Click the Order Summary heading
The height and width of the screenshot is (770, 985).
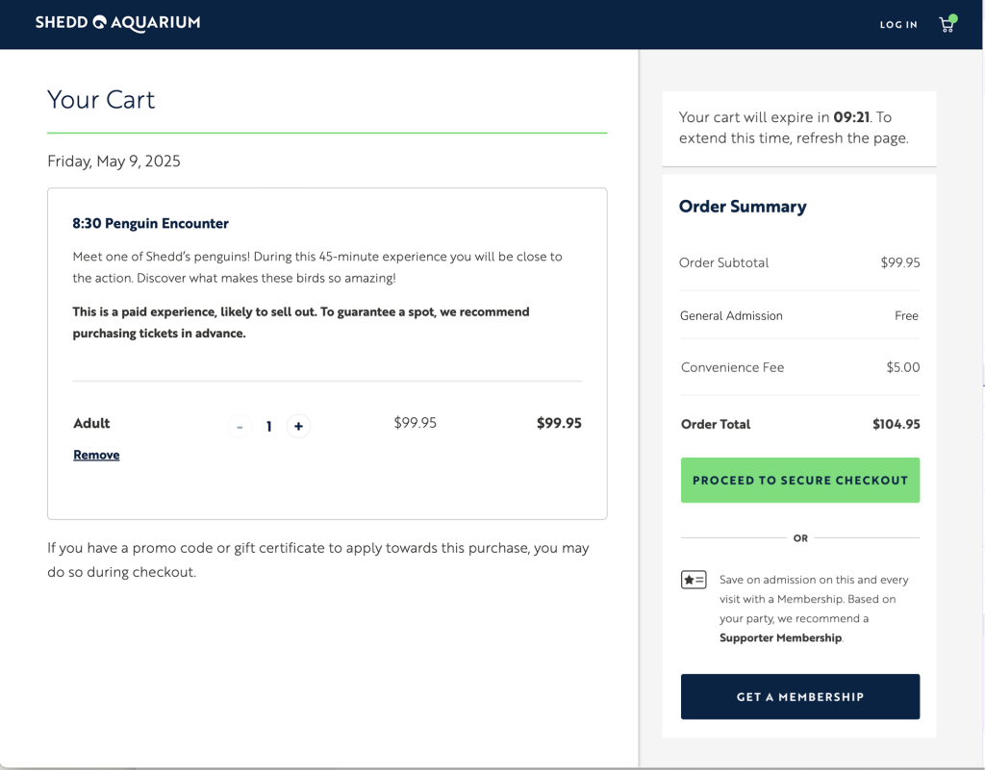[743, 207]
